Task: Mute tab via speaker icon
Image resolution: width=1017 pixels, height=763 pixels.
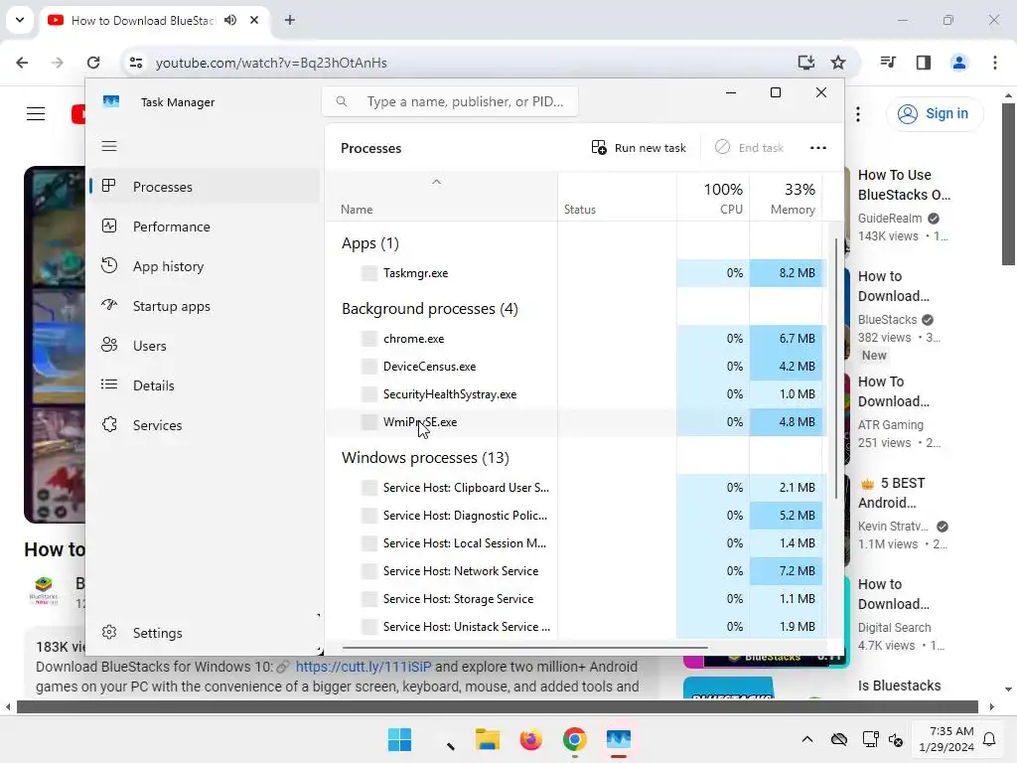Action: [230, 20]
